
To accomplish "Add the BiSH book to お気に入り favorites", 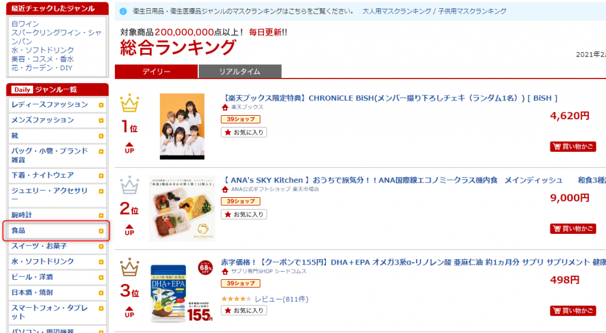I will (244, 132).
